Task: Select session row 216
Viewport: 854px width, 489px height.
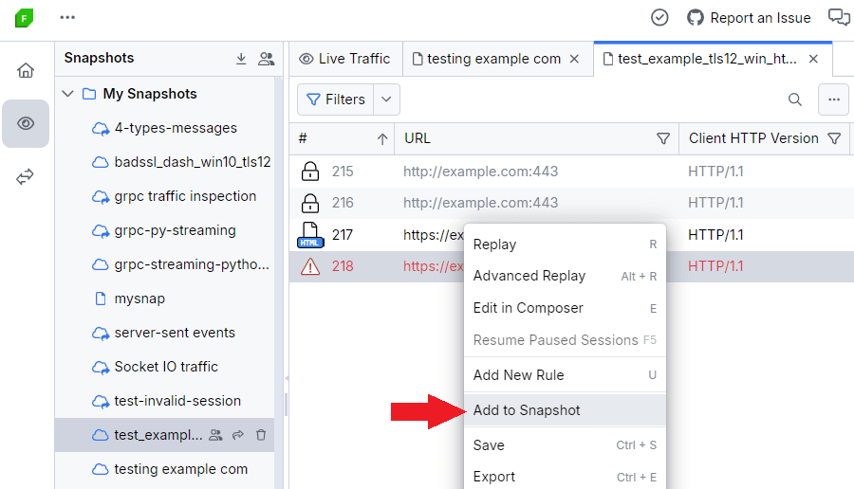Action: pyautogui.click(x=571, y=204)
